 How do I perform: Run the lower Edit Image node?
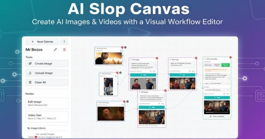[x=152, y=108]
